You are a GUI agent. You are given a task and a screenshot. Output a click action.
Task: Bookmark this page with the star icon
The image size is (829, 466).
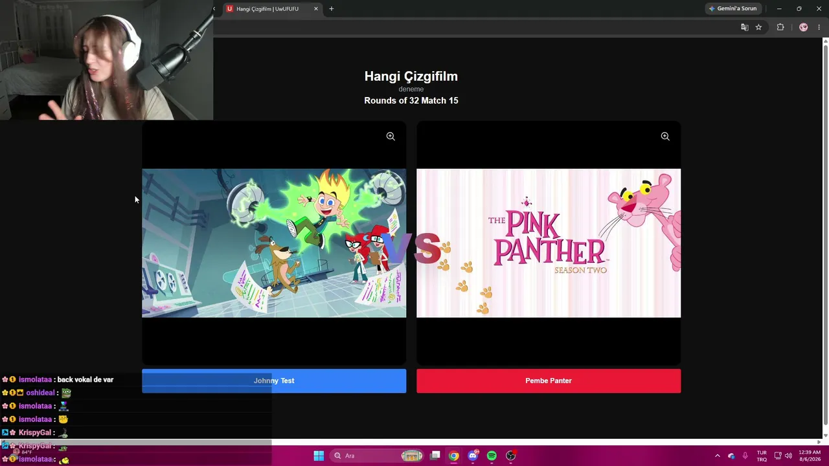(758, 27)
